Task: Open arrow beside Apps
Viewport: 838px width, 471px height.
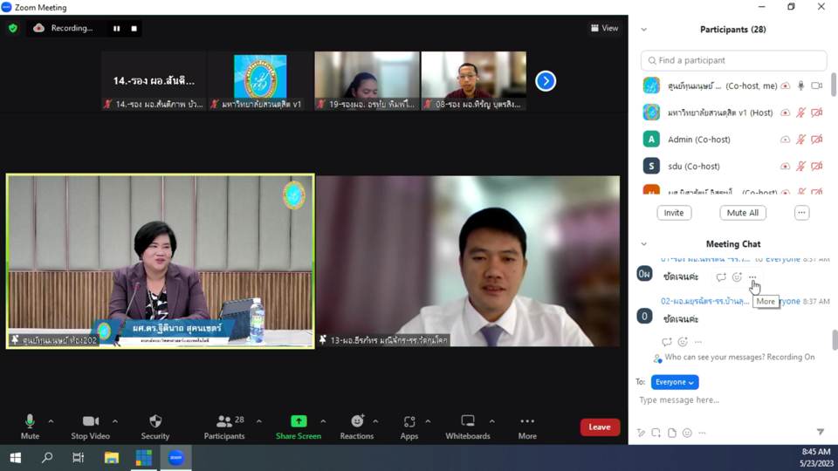Action: coord(428,421)
